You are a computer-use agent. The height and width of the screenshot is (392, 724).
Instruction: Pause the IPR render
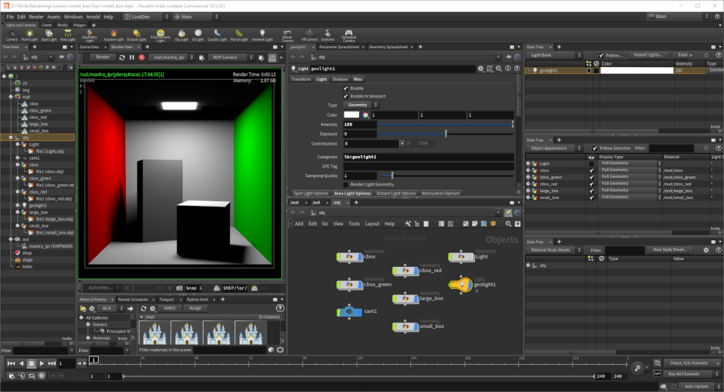point(132,57)
